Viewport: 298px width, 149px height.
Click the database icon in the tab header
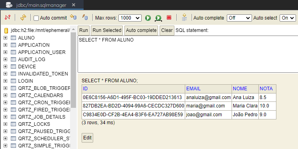(x=9, y=5)
